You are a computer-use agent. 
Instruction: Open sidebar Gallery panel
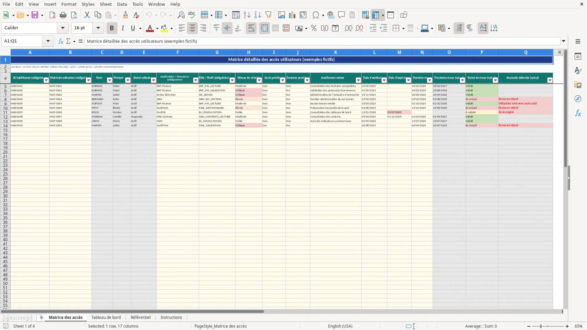coord(578,85)
